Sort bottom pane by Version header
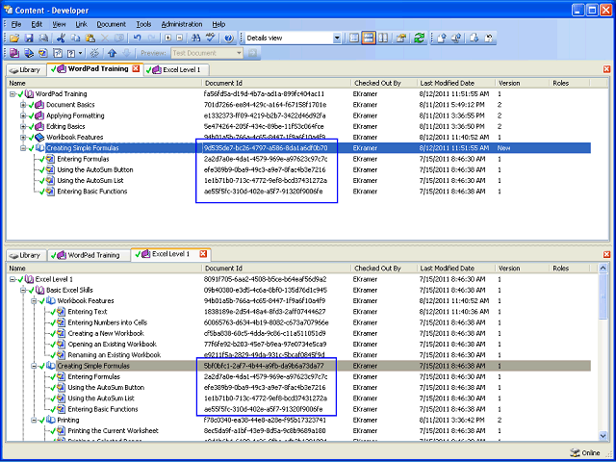This screenshot has height=462, width=616. click(522, 269)
